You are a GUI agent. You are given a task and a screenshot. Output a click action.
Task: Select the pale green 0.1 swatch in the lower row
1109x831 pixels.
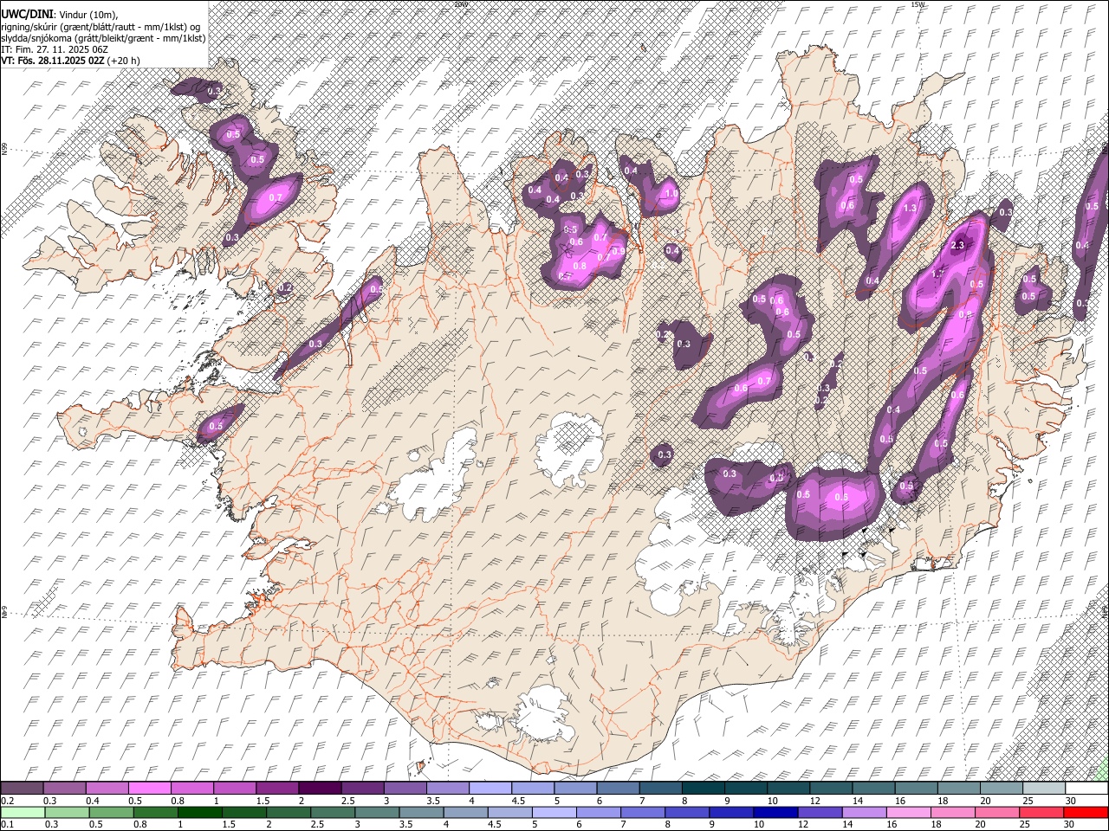(x=23, y=812)
